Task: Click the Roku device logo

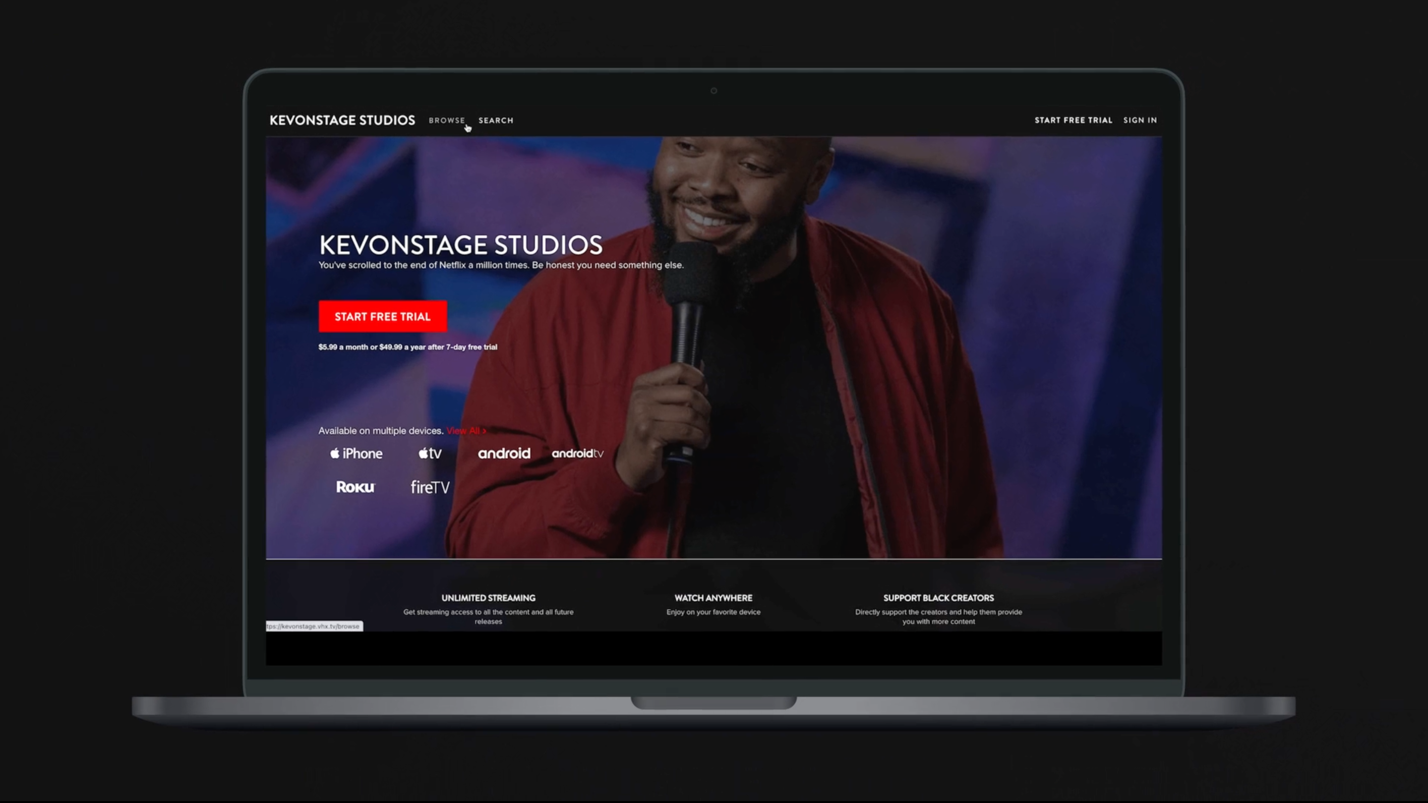Action: (x=356, y=487)
